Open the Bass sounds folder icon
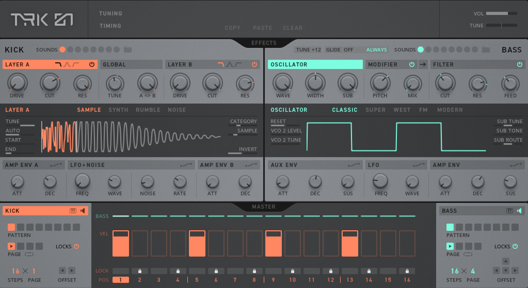528x288 pixels. 486,49
